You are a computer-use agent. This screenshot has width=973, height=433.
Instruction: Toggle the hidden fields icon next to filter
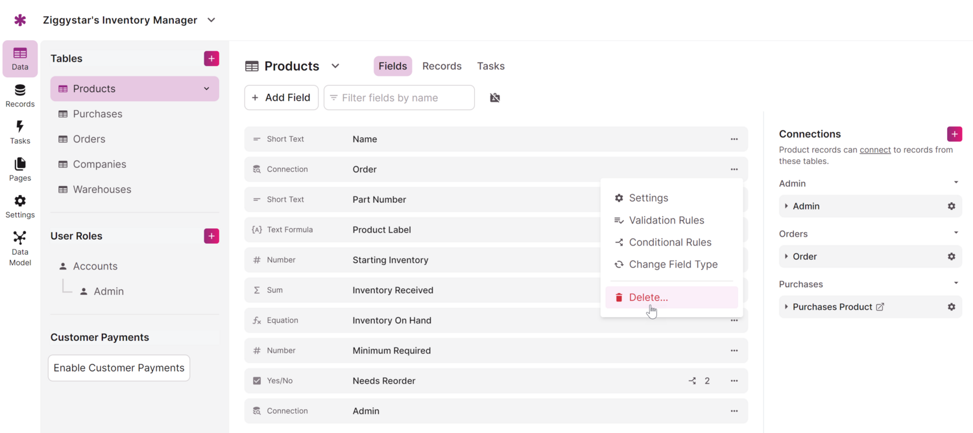(495, 98)
